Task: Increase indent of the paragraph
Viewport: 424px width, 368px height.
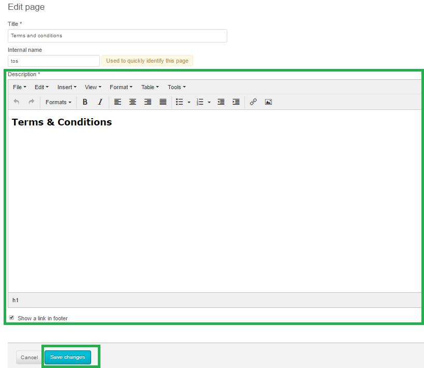Action: coord(236,102)
